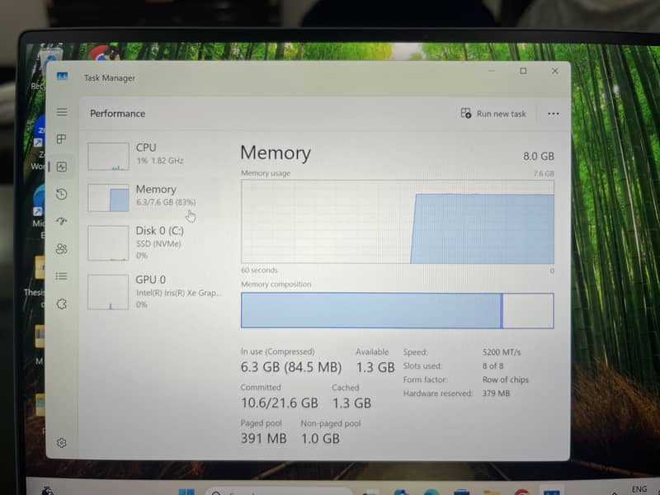Open the Users page icon
The height and width of the screenshot is (495, 660).
(61, 248)
